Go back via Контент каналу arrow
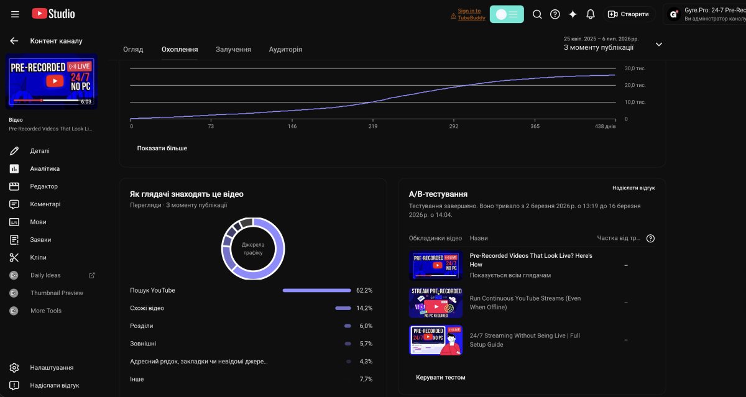Viewport: 746px width, 397px height. pos(14,41)
